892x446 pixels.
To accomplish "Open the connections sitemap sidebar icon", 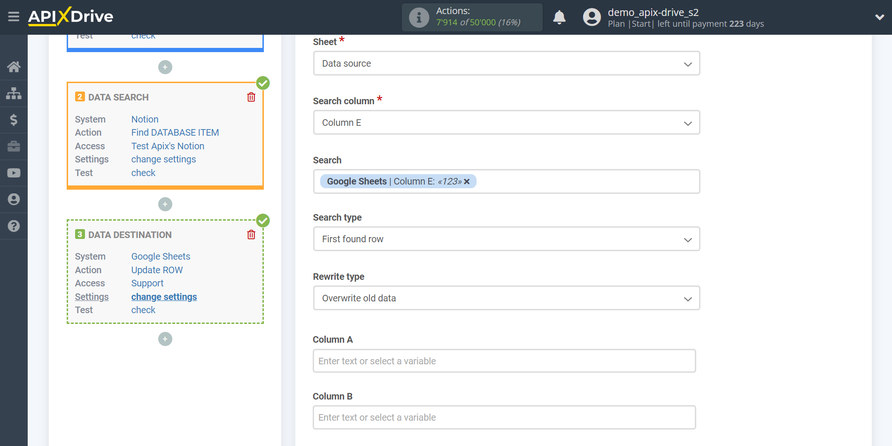I will (x=14, y=93).
